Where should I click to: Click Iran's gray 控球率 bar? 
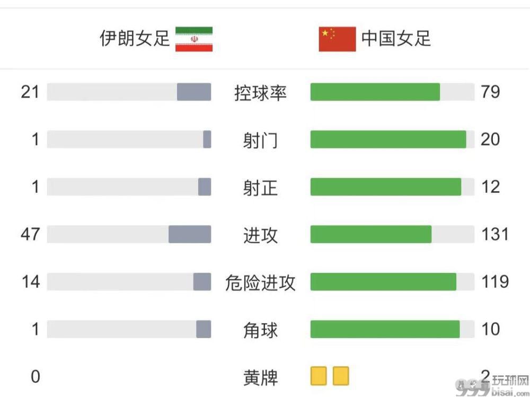(194, 92)
